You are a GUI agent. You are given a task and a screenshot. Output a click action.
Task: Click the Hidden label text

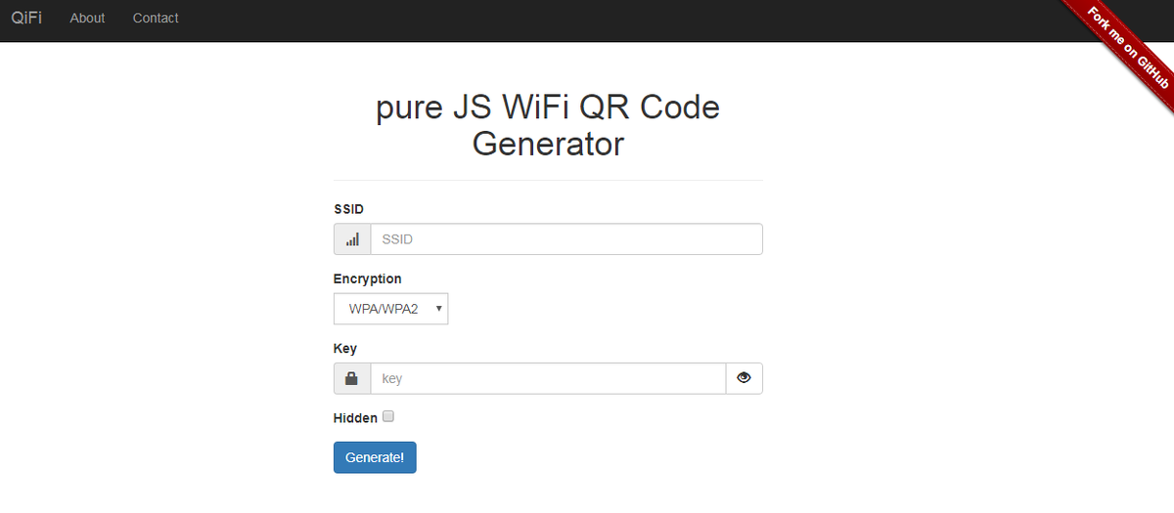click(355, 417)
